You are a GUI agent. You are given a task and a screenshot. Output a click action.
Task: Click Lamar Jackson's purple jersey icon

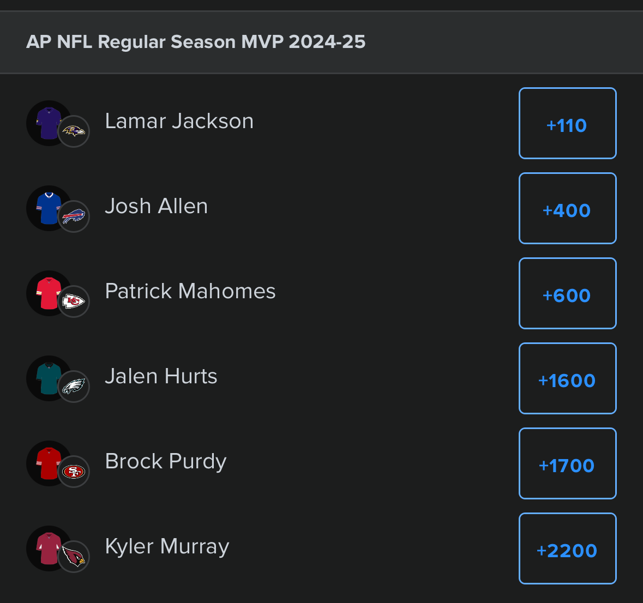[x=47, y=123]
